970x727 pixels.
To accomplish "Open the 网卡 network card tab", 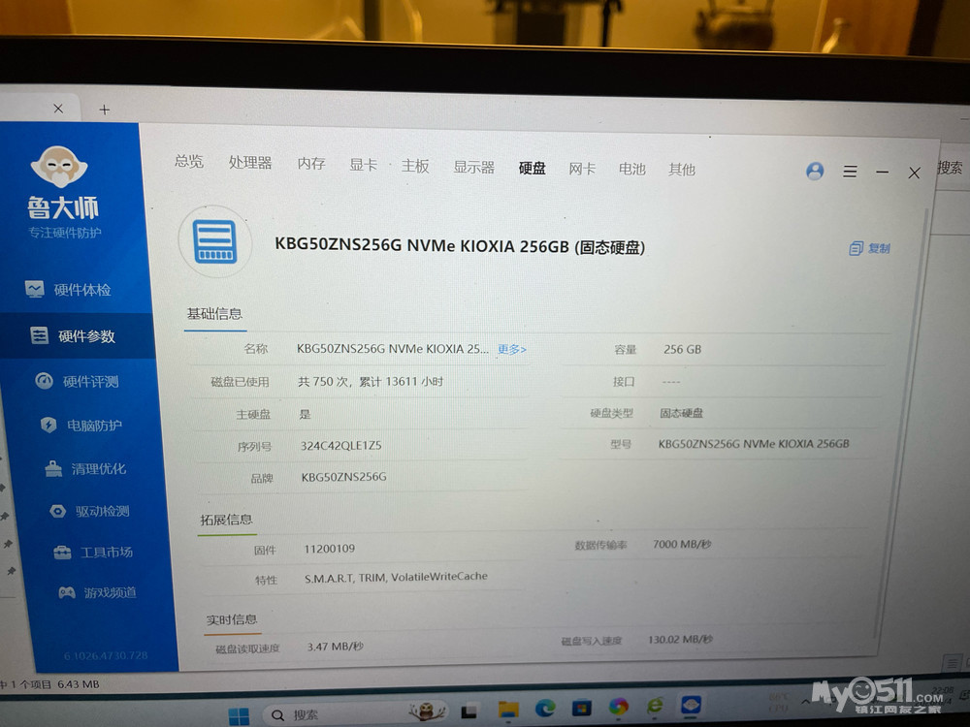I will point(582,169).
